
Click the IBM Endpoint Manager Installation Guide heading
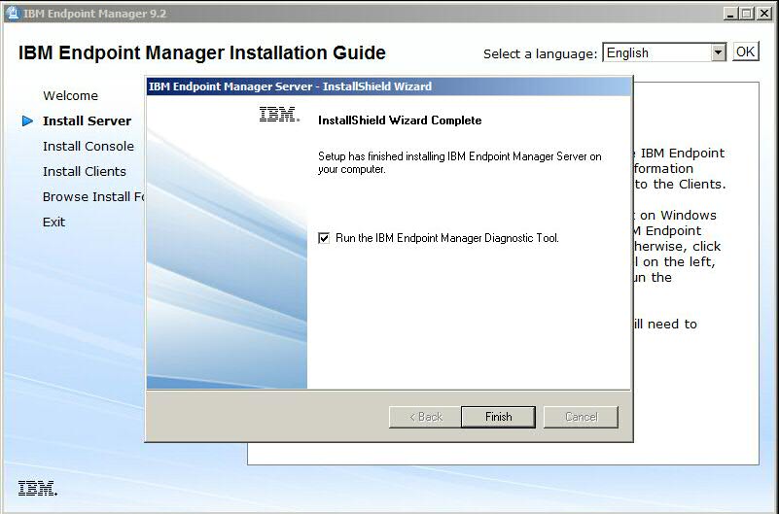[x=202, y=52]
